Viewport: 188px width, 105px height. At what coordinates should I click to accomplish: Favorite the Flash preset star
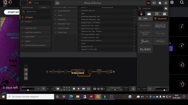(x=134, y=43)
